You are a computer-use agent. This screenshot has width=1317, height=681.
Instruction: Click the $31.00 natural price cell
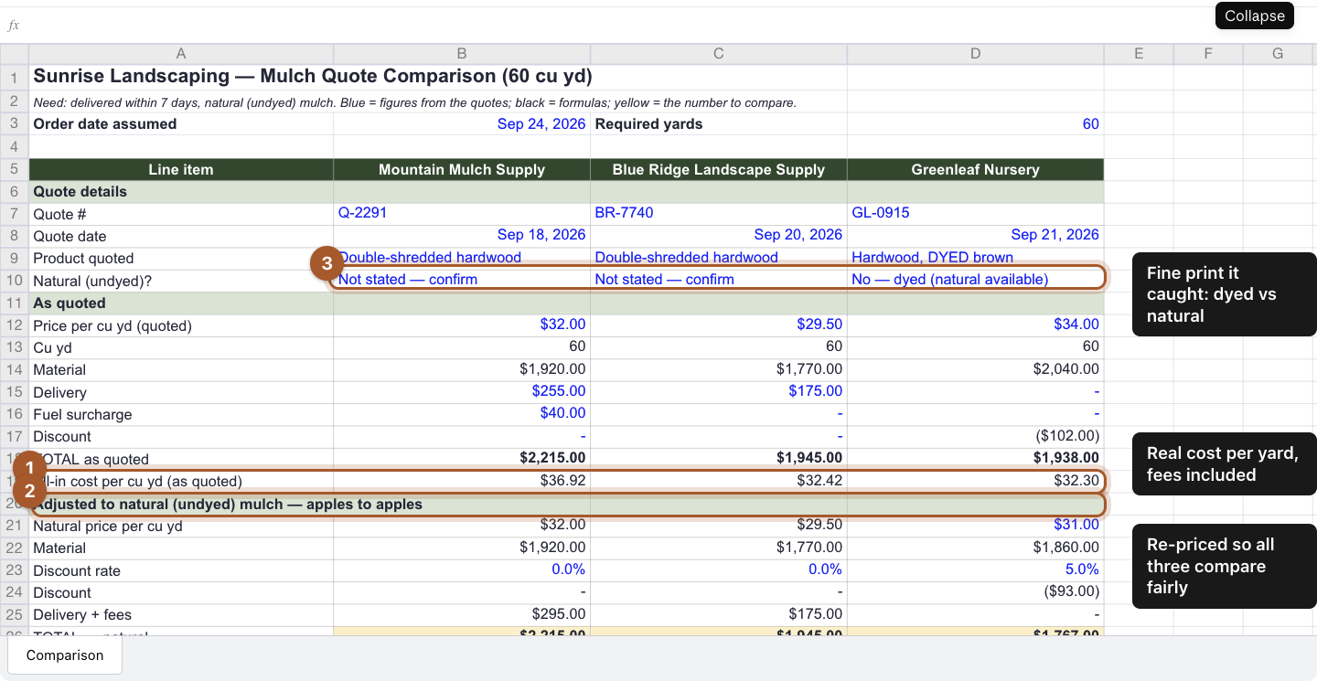(x=976, y=526)
